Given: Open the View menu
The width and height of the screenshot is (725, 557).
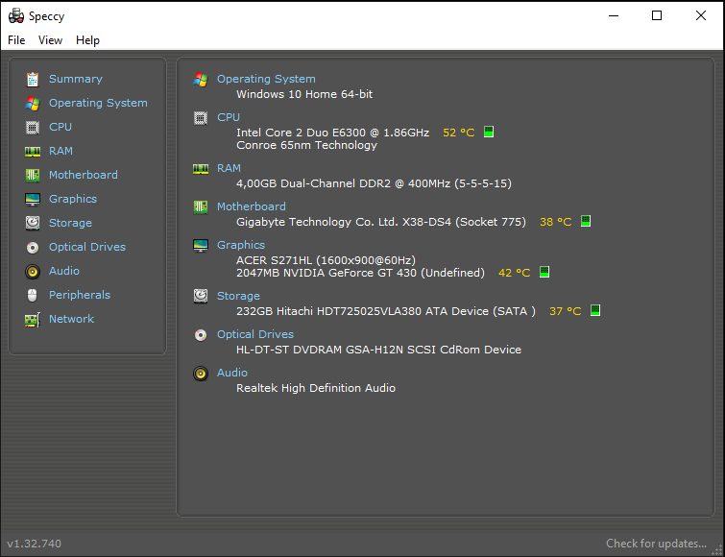Looking at the screenshot, I should pyautogui.click(x=50, y=40).
